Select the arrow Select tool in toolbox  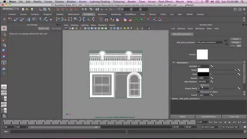point(4,28)
